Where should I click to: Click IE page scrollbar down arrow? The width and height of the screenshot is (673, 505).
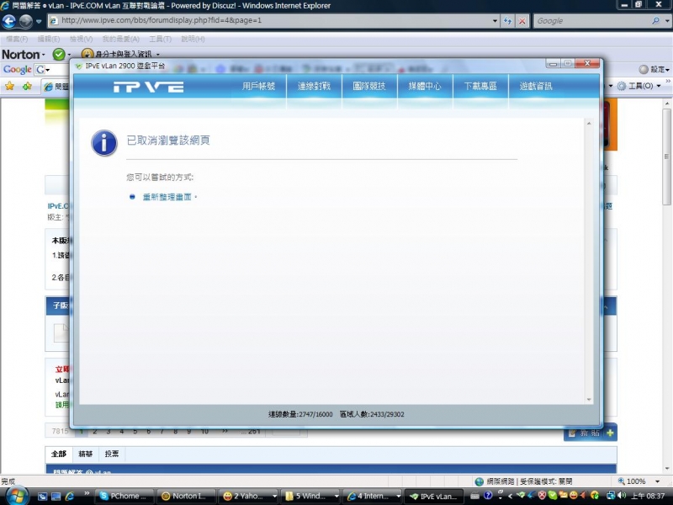pyautogui.click(x=667, y=469)
